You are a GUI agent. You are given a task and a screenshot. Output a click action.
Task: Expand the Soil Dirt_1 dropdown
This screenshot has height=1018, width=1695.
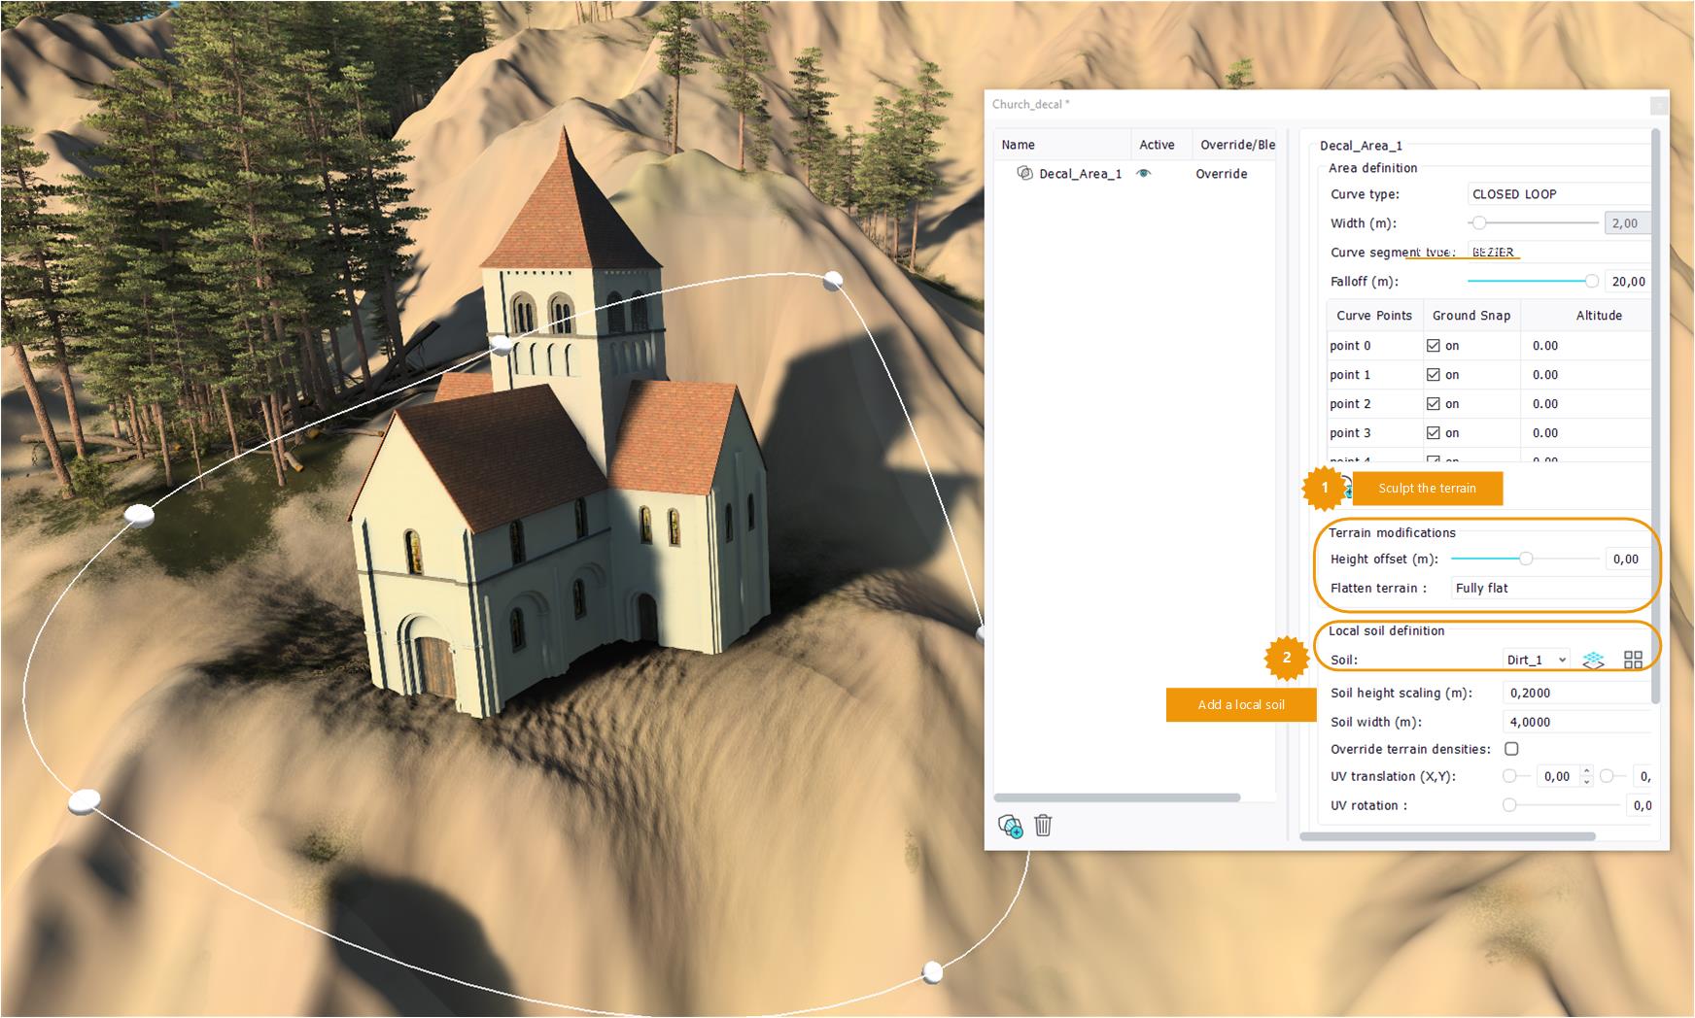pyautogui.click(x=1536, y=660)
